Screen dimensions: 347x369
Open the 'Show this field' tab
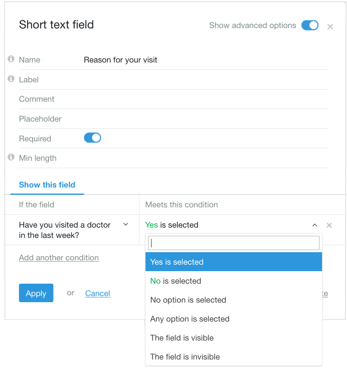click(x=47, y=185)
